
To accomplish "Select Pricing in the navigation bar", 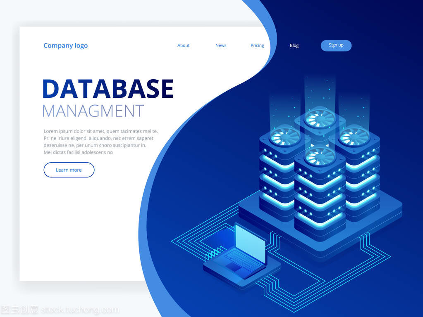I will (x=257, y=45).
